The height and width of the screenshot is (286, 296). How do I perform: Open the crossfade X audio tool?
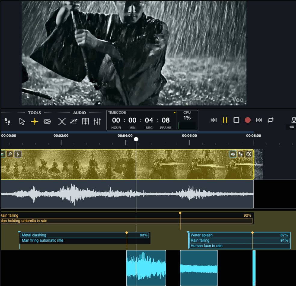click(62, 121)
